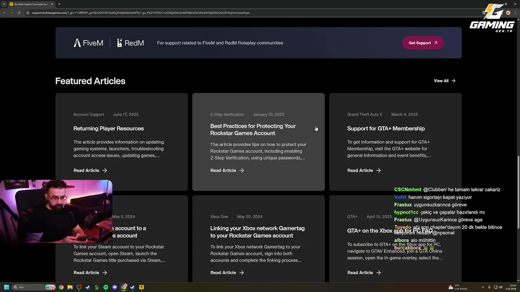Open Support for GTA+ Membership title
Viewport: 520px width, 292px height.
pos(386,129)
